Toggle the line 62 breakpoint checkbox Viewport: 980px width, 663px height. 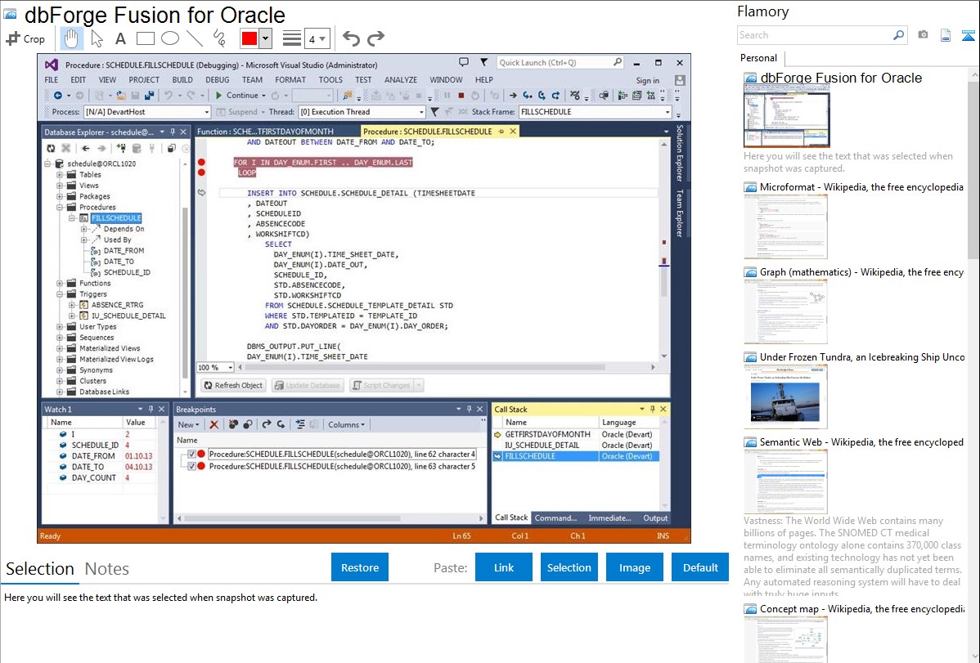(192, 455)
